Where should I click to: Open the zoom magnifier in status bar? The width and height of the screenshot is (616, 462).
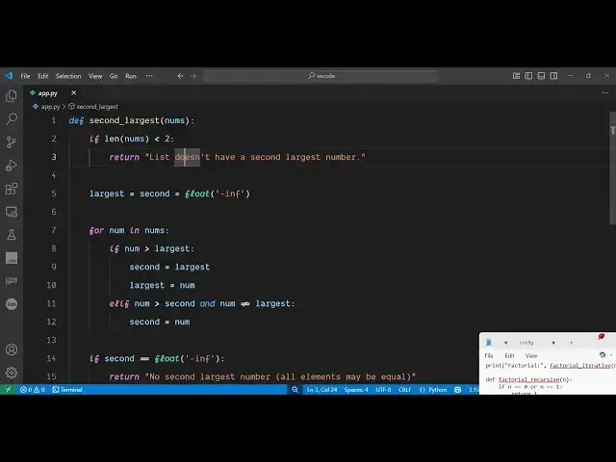(295, 389)
